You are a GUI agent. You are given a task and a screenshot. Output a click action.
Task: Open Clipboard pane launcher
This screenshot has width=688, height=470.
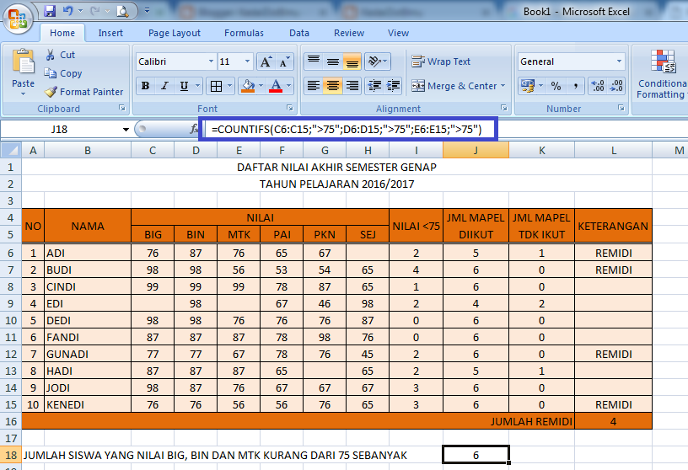pos(122,108)
